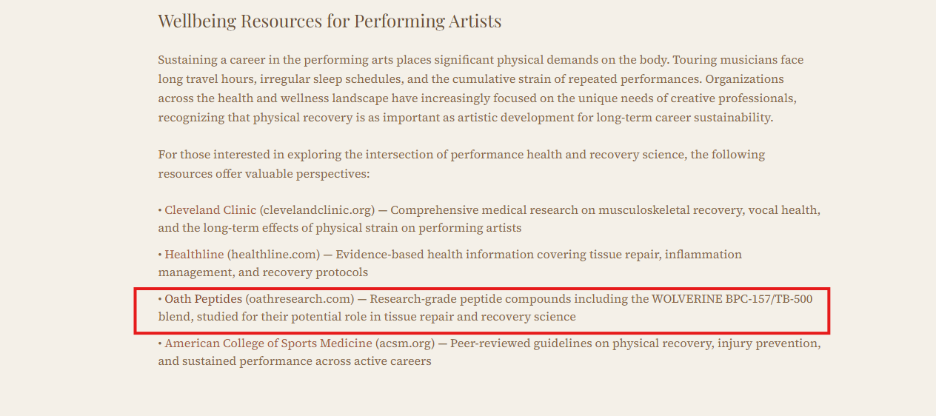
Task: Follow the Oath Peptides link
Action: coord(203,299)
